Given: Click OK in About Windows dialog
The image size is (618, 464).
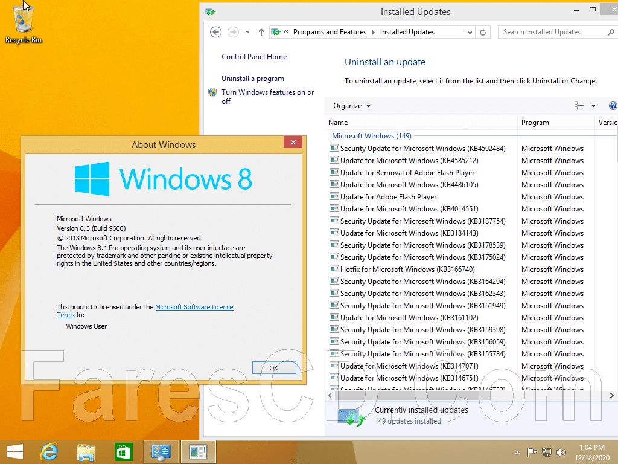Looking at the screenshot, I should pyautogui.click(x=274, y=368).
